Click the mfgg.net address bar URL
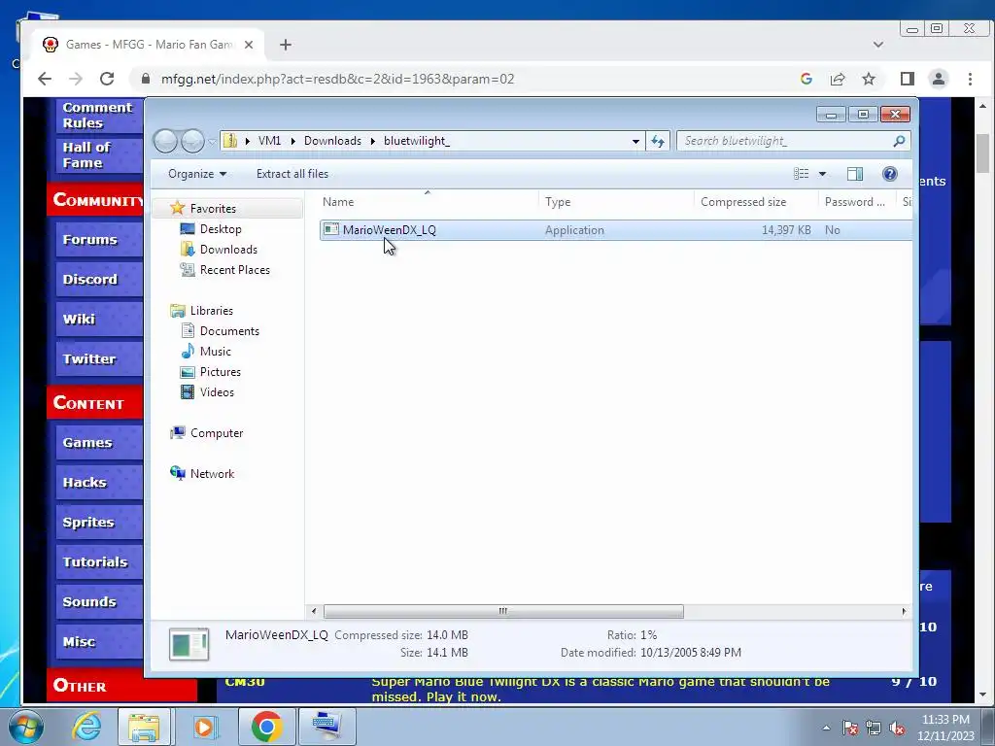 [337, 80]
